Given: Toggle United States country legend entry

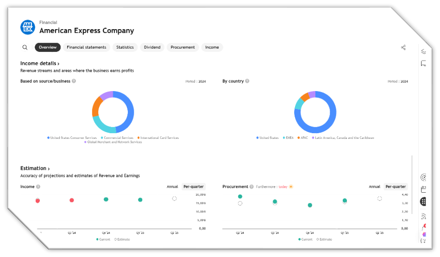Looking at the screenshot, I should tap(267, 138).
